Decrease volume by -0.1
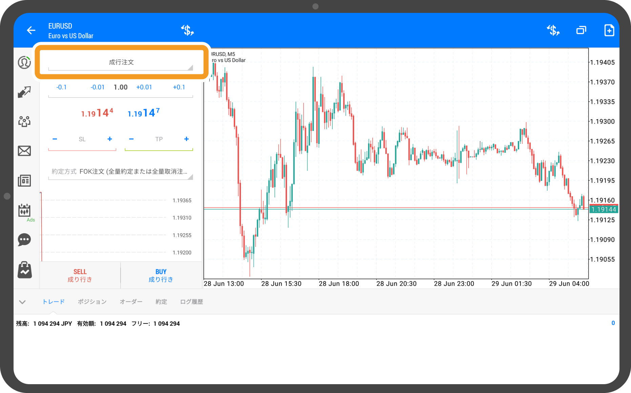 61,87
